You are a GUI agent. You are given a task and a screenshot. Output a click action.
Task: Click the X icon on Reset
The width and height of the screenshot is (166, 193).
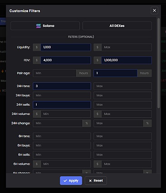click(90, 181)
